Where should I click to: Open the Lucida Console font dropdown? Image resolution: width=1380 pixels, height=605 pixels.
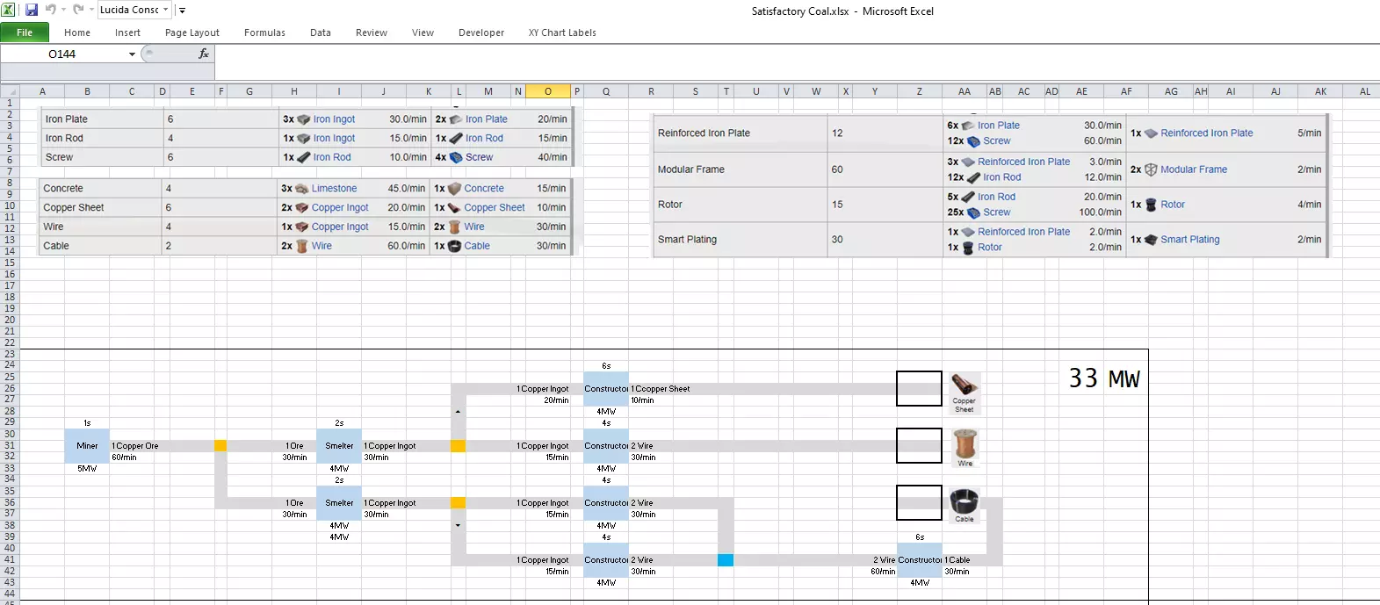coord(165,11)
